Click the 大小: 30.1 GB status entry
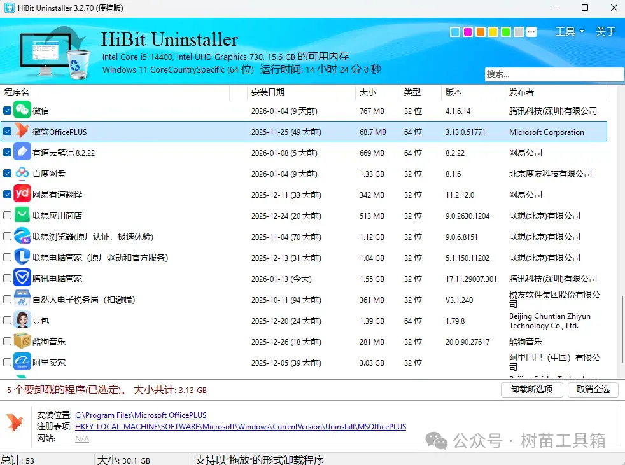Image resolution: width=625 pixels, height=465 pixels. pyautogui.click(x=123, y=460)
